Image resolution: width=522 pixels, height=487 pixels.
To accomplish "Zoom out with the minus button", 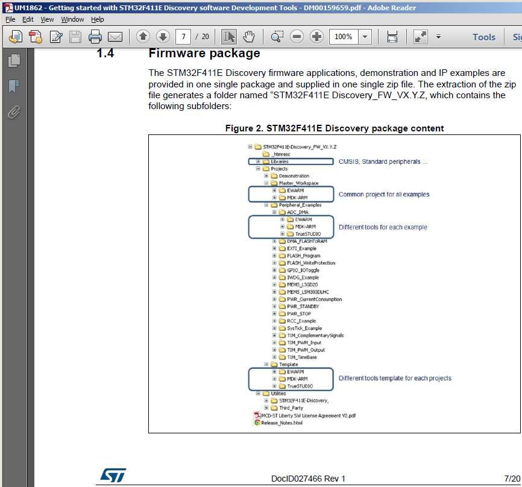I will click(297, 37).
